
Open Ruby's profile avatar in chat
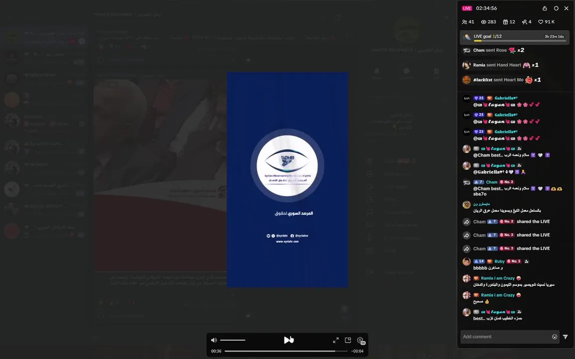coord(467,262)
